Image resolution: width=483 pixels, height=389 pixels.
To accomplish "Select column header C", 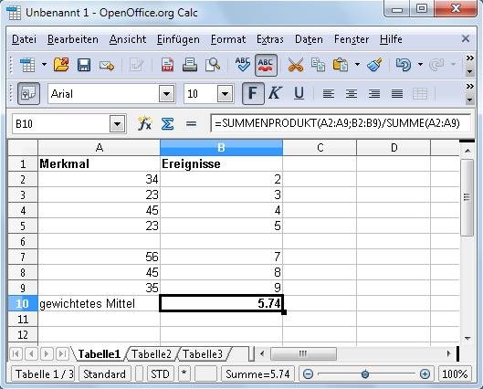I will click(320, 148).
